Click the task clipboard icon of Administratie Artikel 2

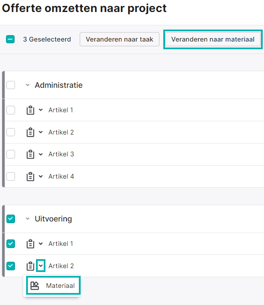click(30, 132)
